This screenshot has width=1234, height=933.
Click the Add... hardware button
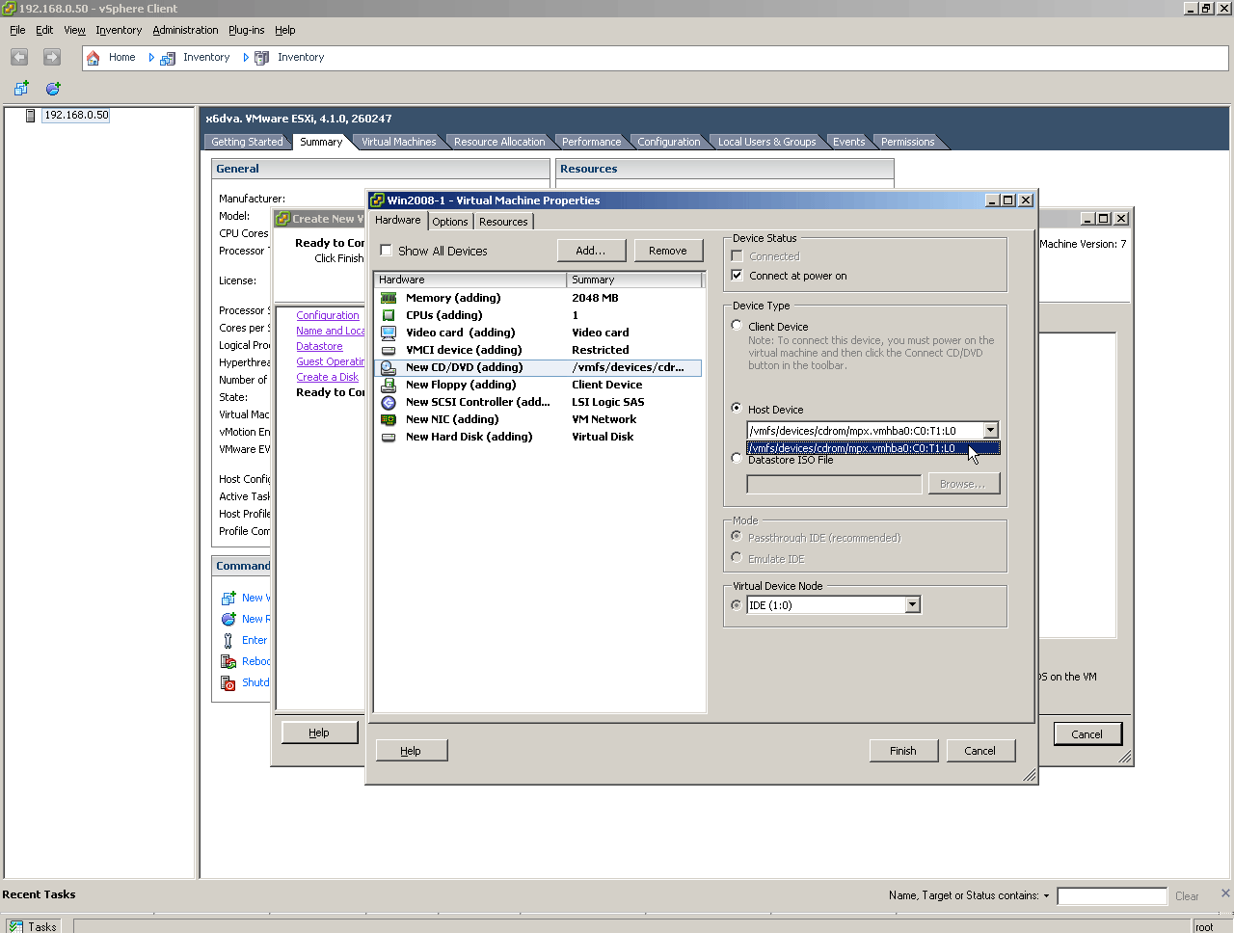click(x=591, y=251)
